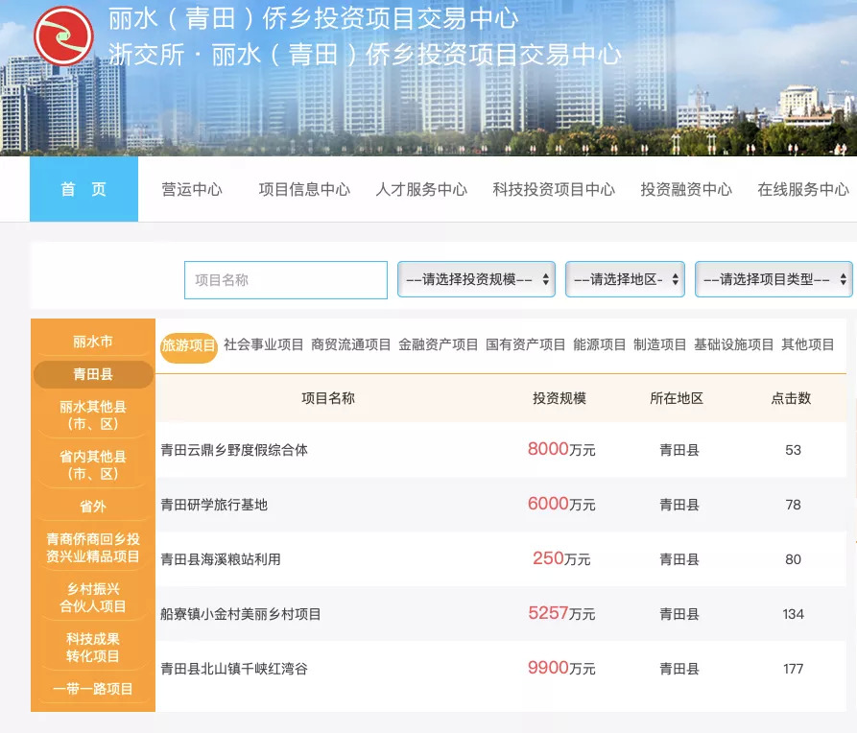This screenshot has height=733, width=857.
Task: Choose 省外 in the sidebar list
Action: 93,506
